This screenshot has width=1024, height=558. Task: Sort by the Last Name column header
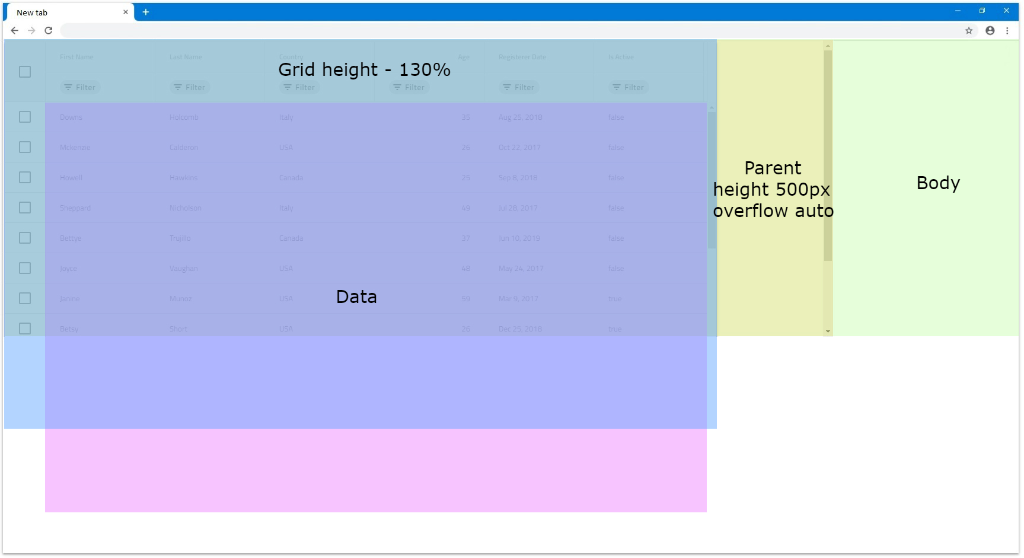coord(186,58)
